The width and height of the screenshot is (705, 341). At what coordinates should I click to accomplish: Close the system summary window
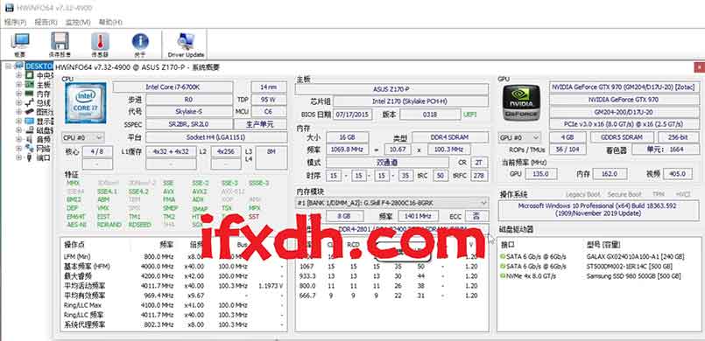click(699, 67)
